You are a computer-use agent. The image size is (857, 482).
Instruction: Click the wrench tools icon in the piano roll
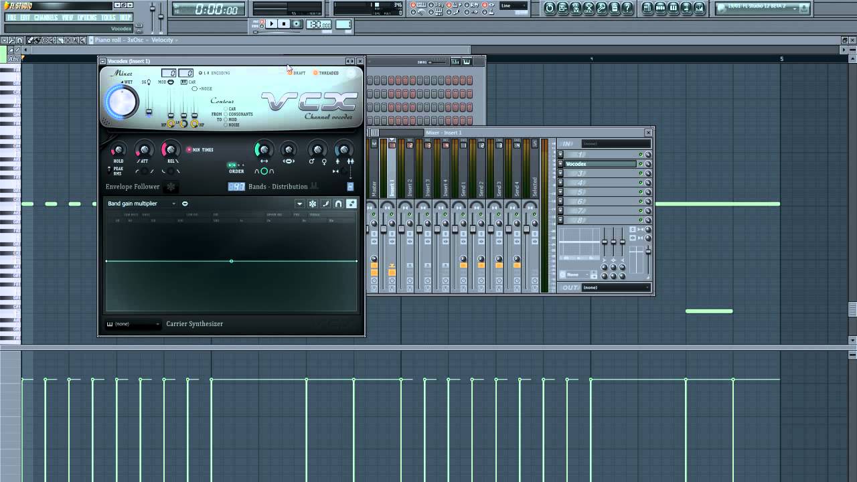point(11,40)
